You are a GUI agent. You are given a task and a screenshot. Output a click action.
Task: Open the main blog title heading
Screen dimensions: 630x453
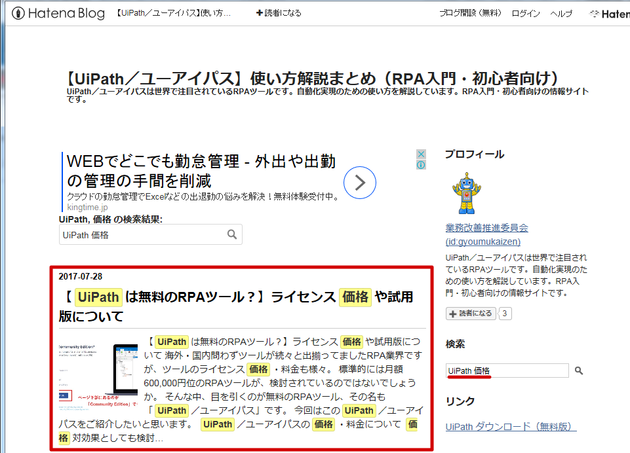(312, 79)
